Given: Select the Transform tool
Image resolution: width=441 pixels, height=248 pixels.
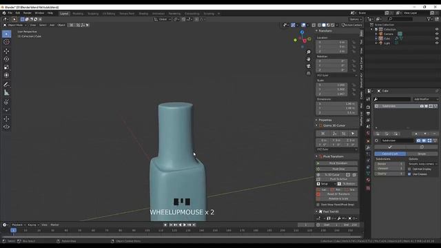Looking at the screenshot, I should 6,75.
